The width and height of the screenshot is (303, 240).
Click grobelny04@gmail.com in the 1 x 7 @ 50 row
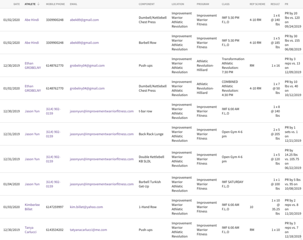pos(87,88)
